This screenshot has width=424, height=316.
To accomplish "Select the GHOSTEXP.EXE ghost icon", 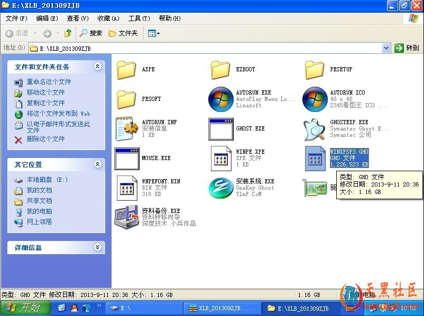I will click(x=315, y=129).
